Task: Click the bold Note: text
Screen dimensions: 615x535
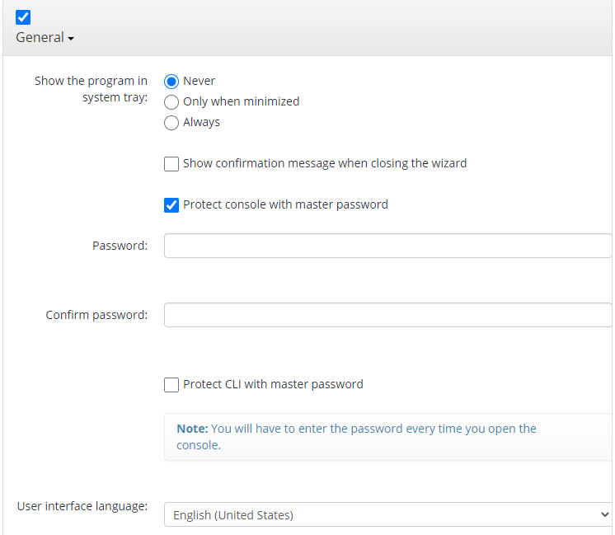Action: (192, 429)
